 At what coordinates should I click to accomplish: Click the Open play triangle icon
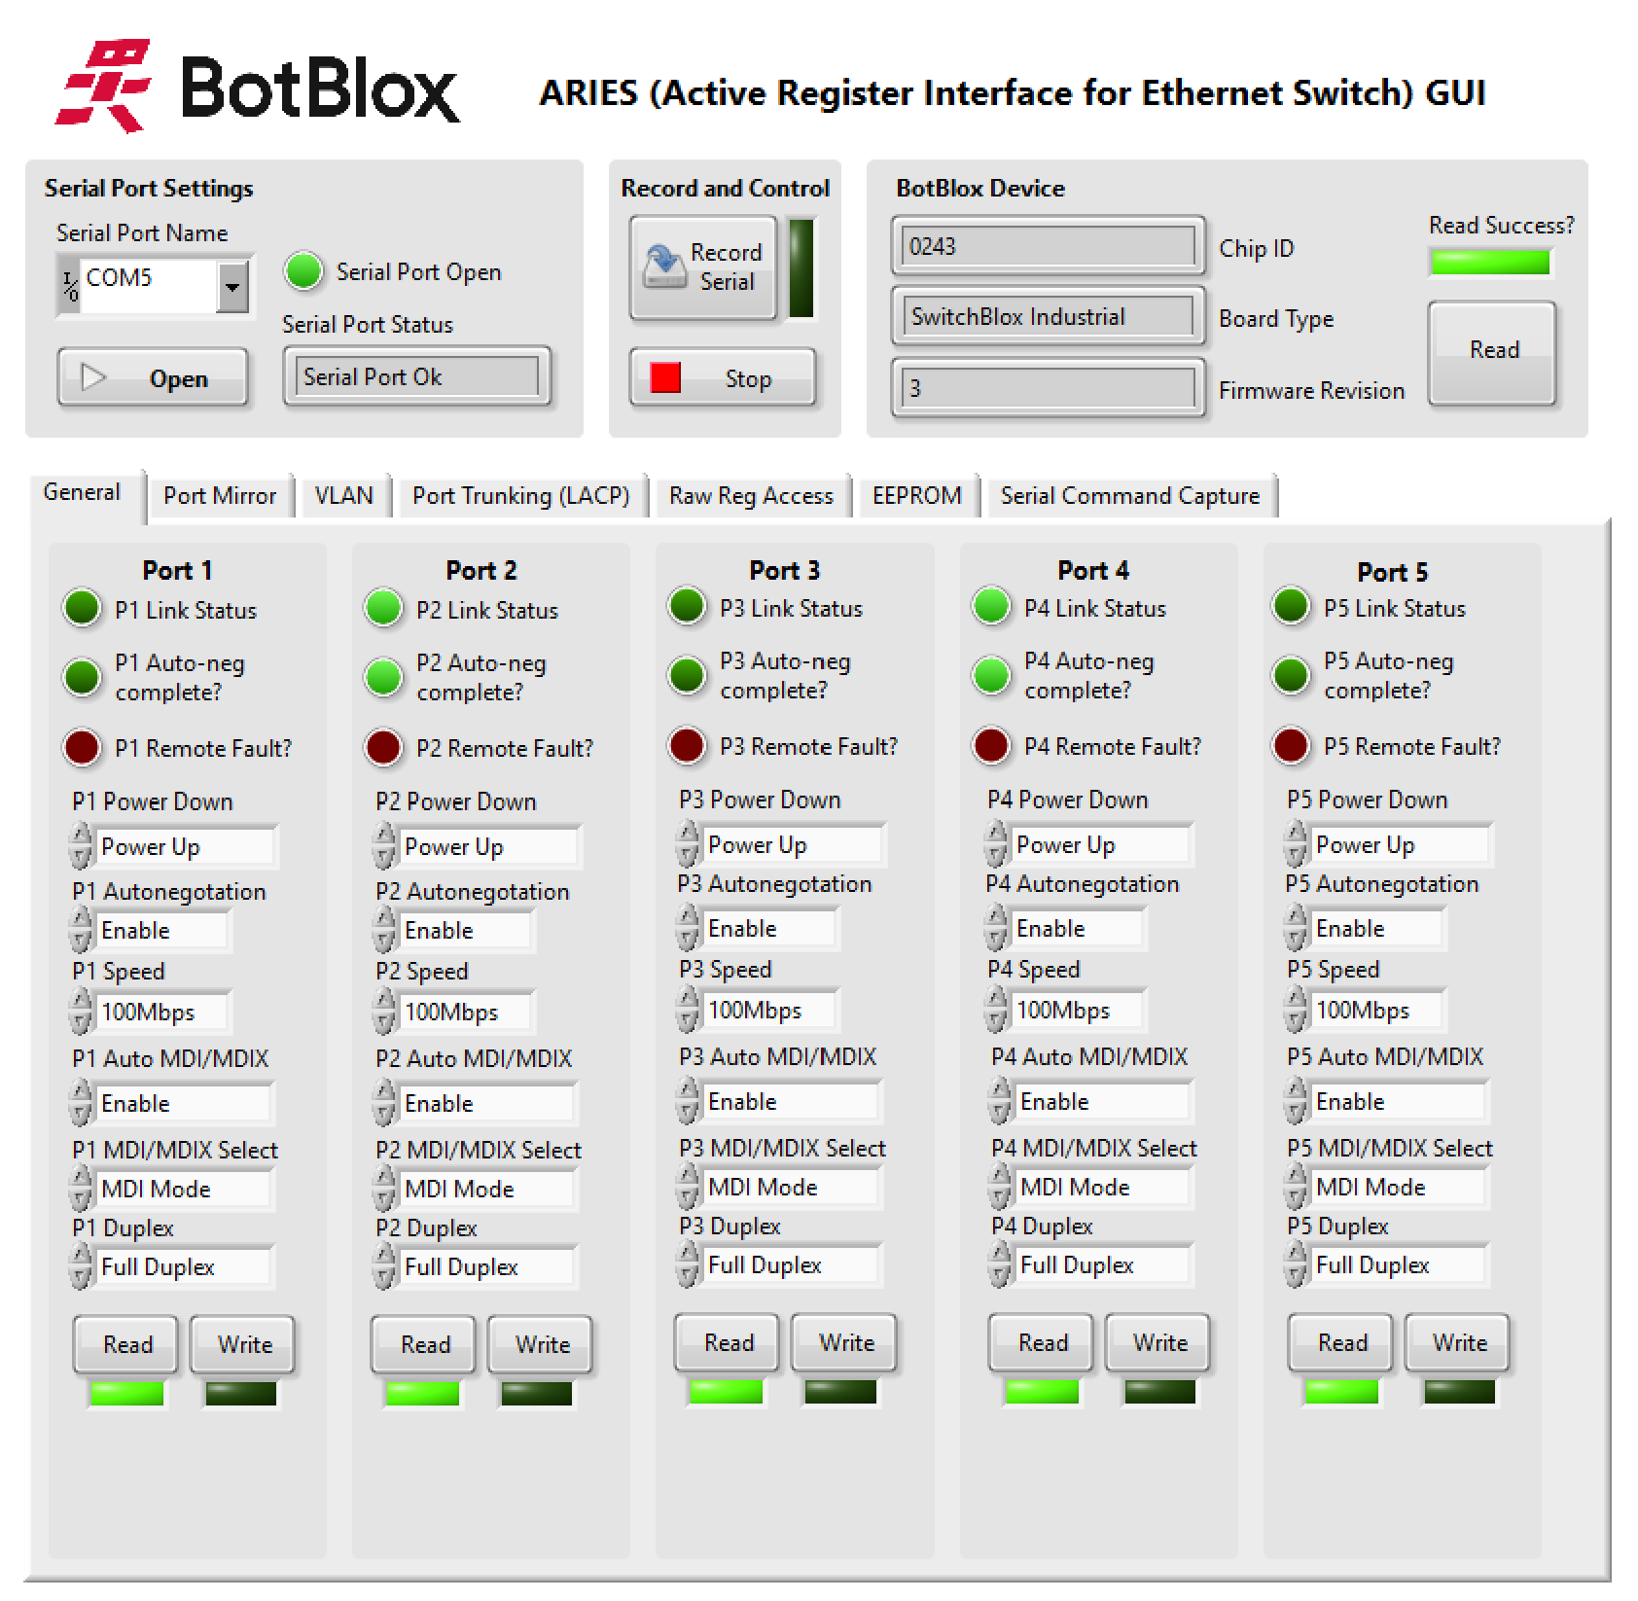click(x=92, y=377)
